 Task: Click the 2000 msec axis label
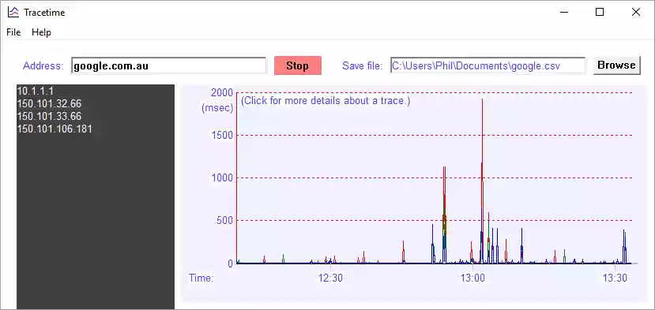(222, 92)
